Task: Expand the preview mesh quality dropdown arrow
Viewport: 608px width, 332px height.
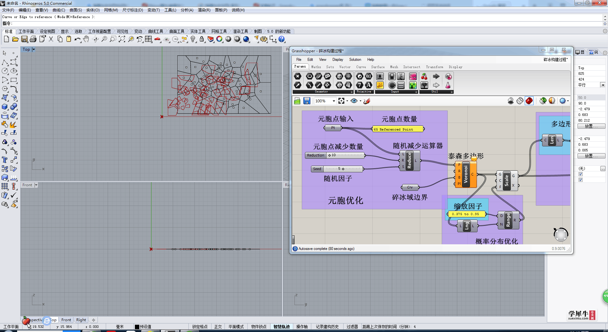Action: [568, 101]
